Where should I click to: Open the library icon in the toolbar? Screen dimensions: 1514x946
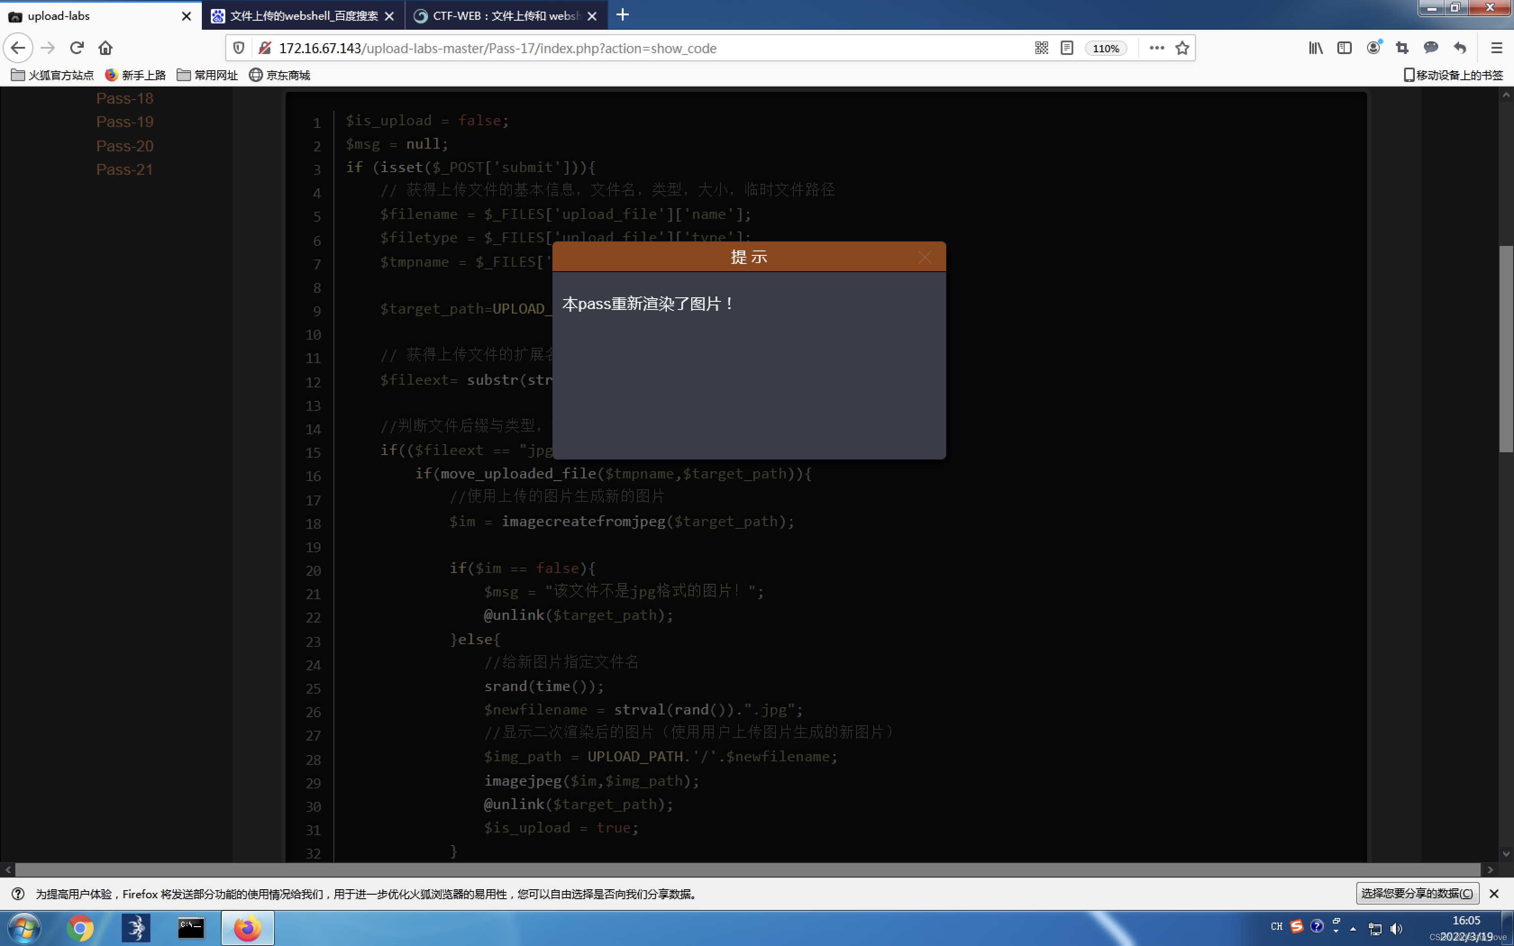[x=1316, y=48]
